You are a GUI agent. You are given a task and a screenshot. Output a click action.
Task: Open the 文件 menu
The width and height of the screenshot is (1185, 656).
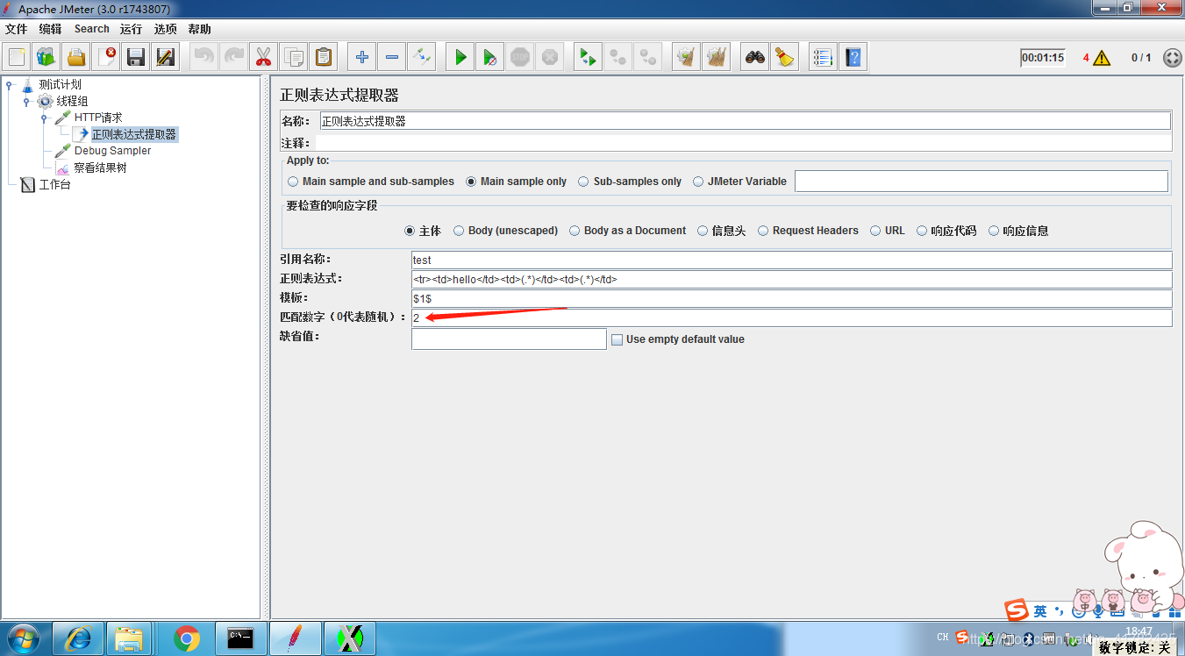pos(16,29)
